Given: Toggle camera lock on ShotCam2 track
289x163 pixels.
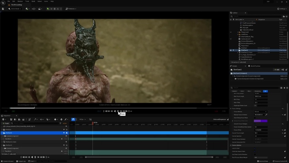Looking at the screenshot, I should [67, 133].
